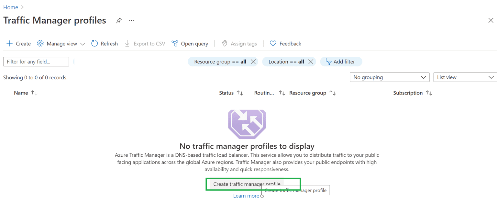Sort by the Resource group column

tap(313, 93)
